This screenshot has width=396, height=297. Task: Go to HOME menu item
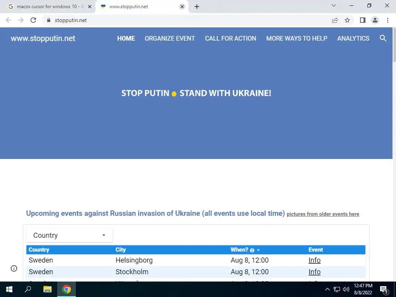[126, 38]
